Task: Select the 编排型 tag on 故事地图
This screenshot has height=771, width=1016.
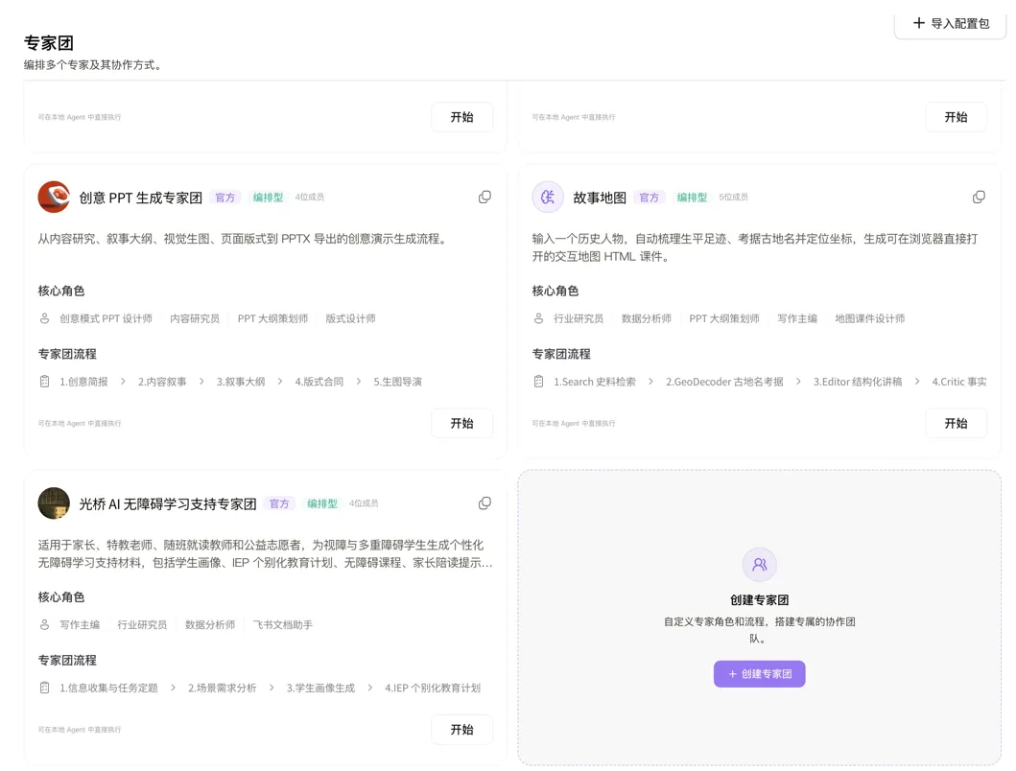Action: click(x=692, y=198)
